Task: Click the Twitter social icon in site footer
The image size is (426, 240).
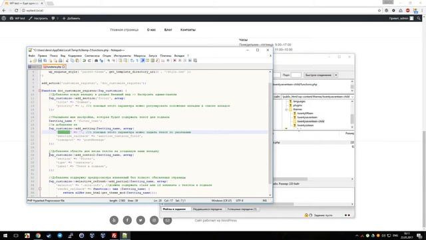Action: tap(140, 220)
